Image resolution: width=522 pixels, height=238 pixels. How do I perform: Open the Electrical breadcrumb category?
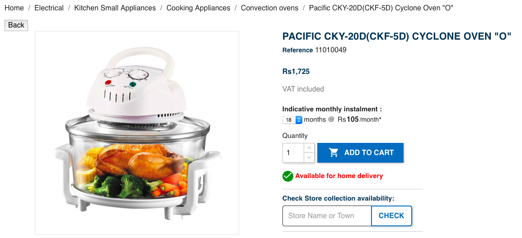point(49,8)
